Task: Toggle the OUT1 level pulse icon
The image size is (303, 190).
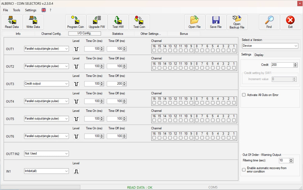Action: (x=76, y=49)
